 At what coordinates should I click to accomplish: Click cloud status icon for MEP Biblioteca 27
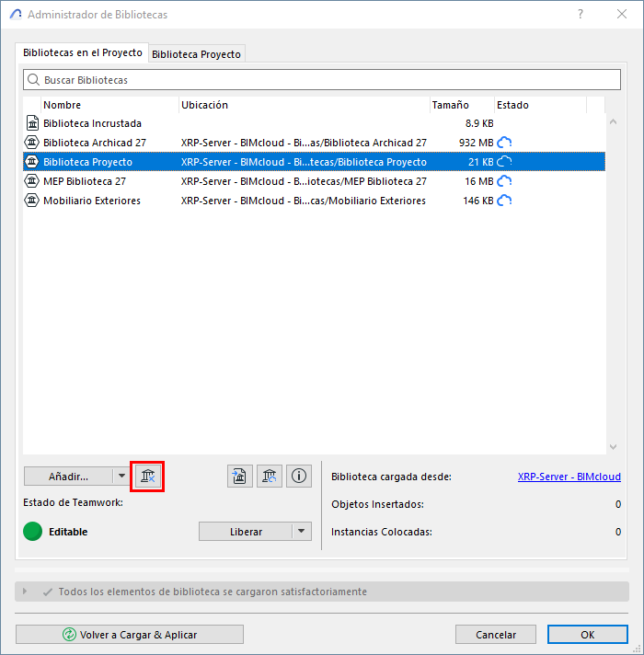[x=504, y=181]
